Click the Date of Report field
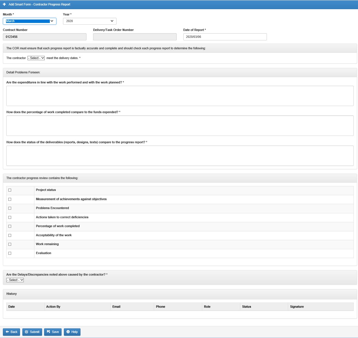This screenshot has width=358, height=338. coord(225,37)
